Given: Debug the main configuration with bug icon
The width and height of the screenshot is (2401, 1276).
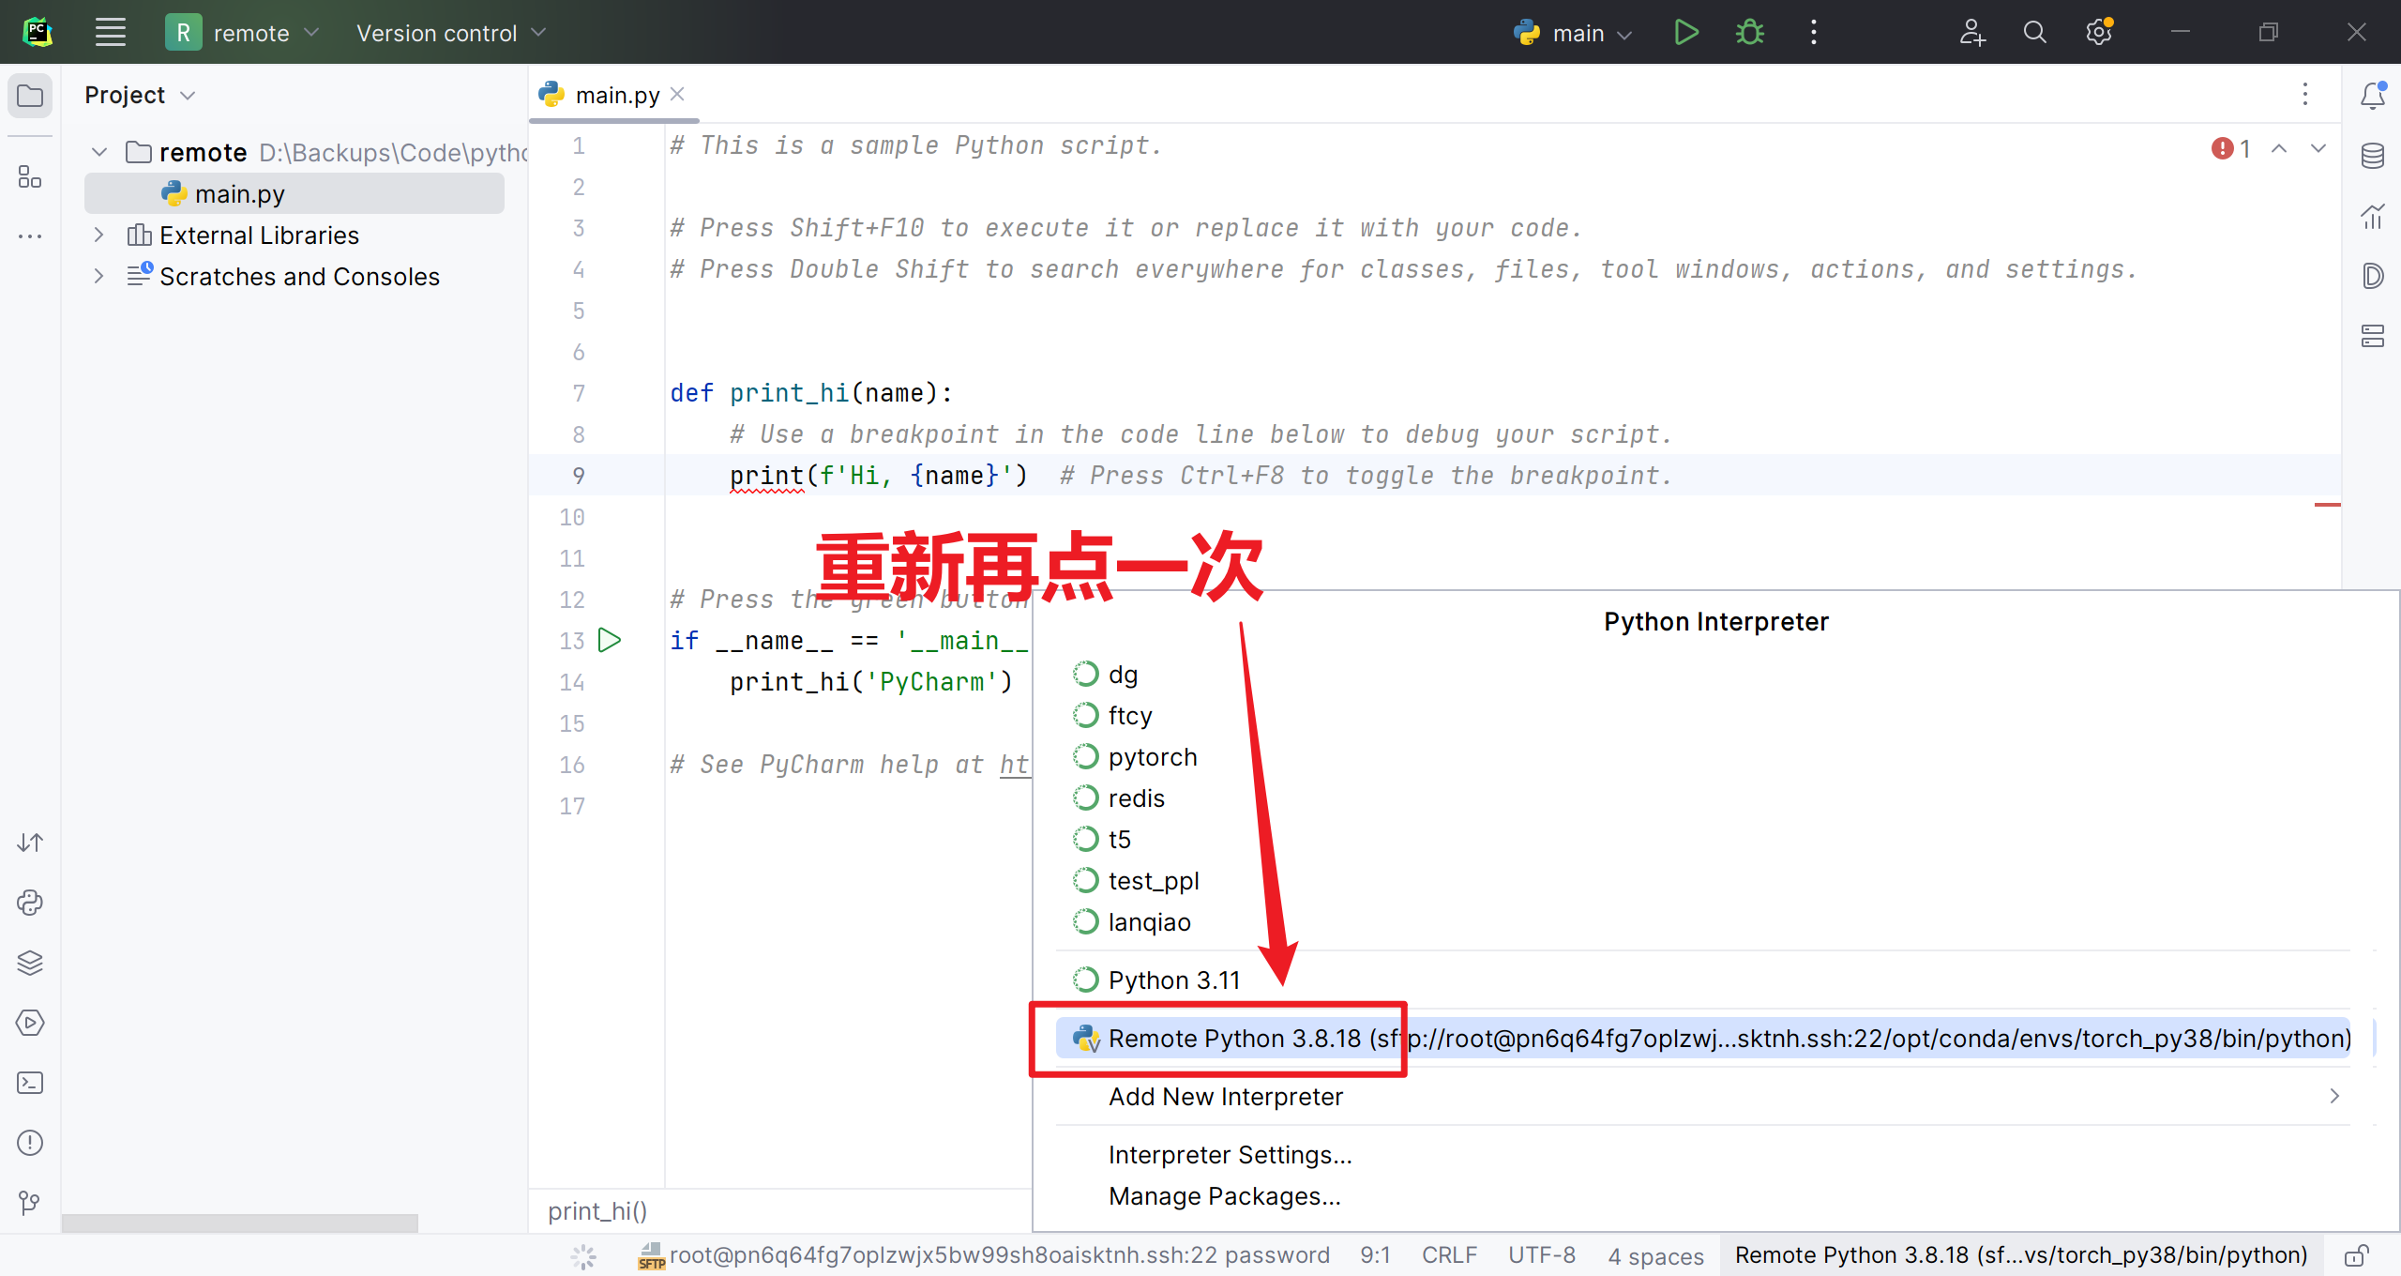Looking at the screenshot, I should tap(1749, 33).
